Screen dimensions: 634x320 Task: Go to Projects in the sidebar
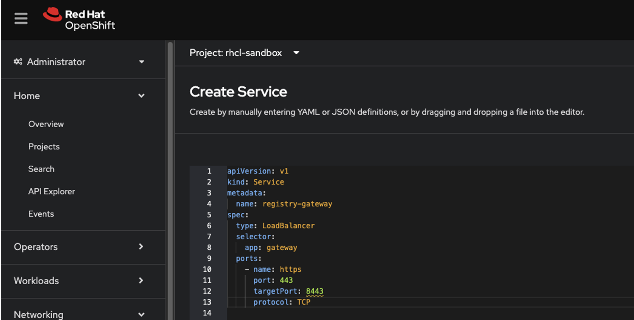point(44,147)
